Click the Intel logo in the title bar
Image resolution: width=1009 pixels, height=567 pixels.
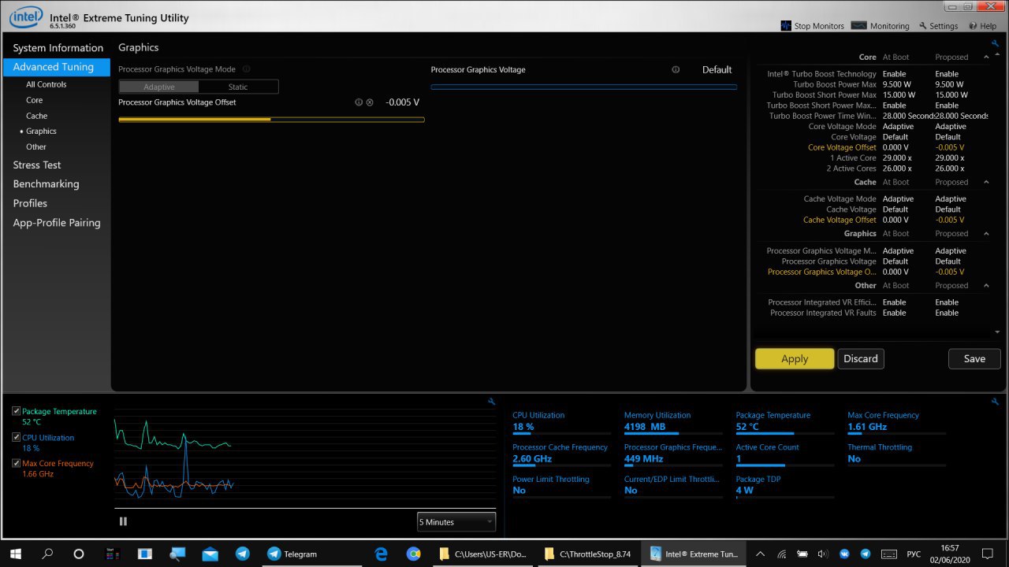click(25, 17)
